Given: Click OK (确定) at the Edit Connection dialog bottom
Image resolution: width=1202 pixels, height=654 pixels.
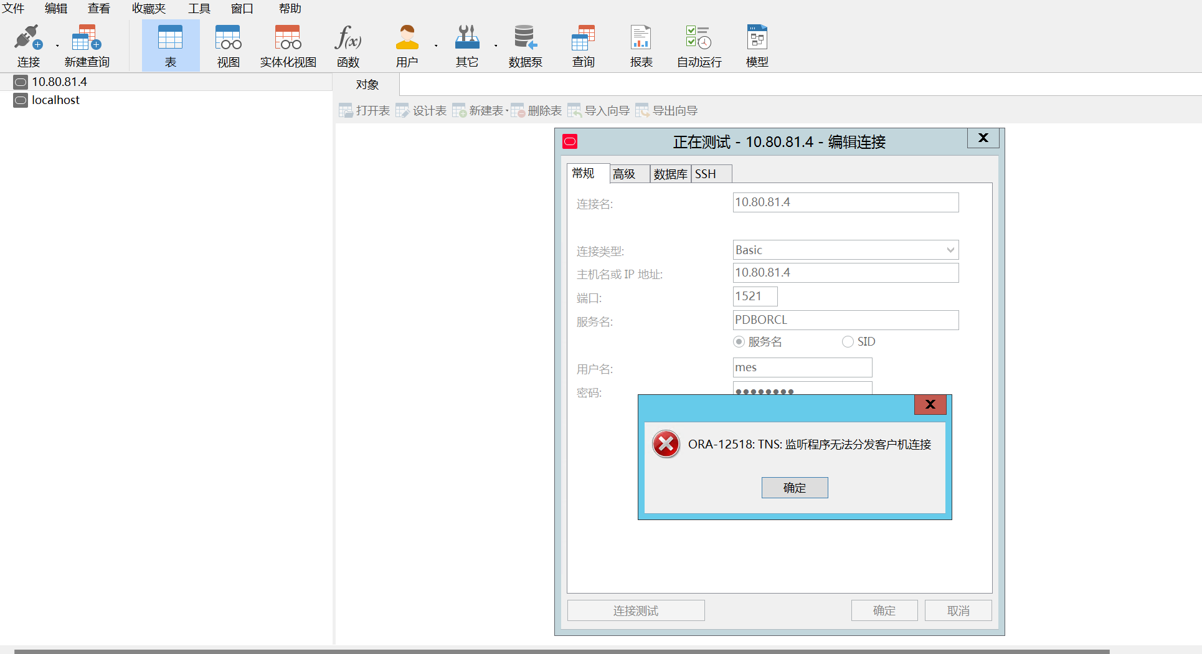Looking at the screenshot, I should [x=884, y=610].
